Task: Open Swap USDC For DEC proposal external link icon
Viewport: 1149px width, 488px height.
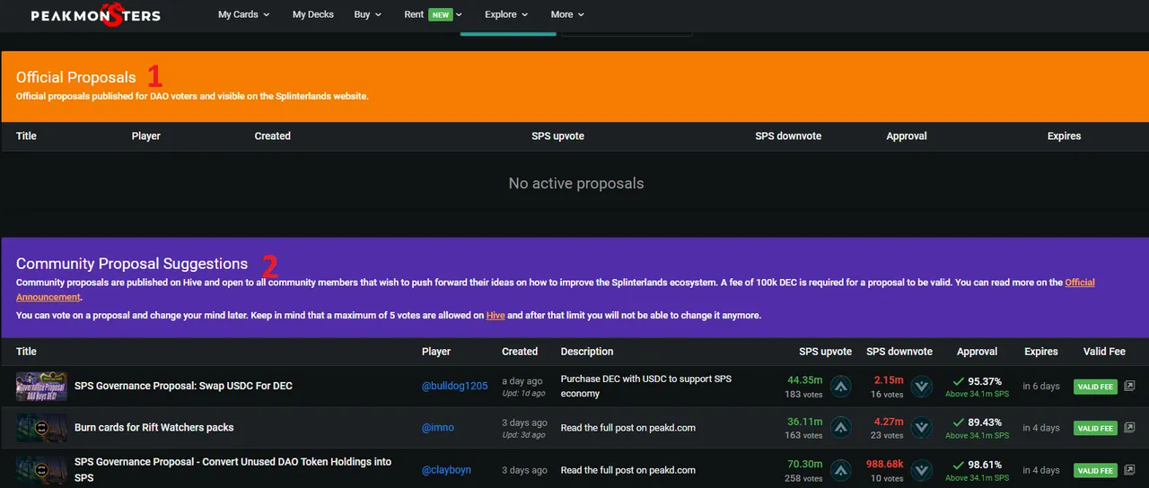Action: (1129, 387)
